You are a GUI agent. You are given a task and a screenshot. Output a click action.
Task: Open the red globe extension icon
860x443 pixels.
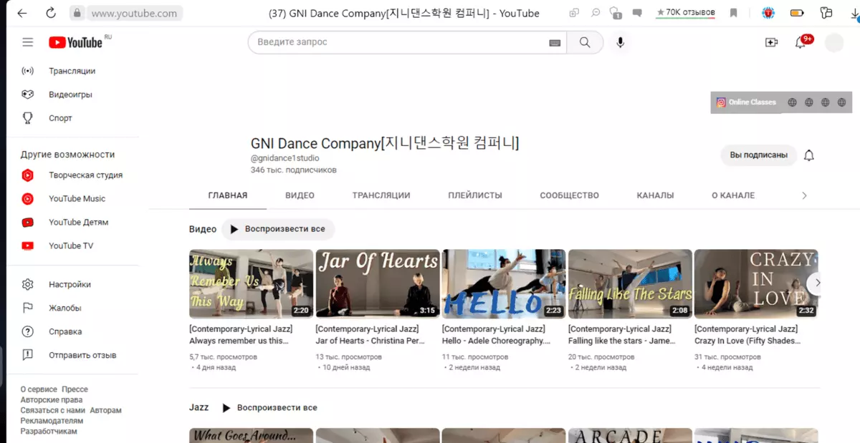coord(768,13)
